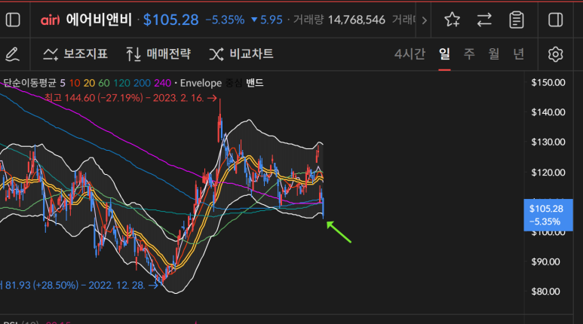The height and width of the screenshot is (324, 583).
Task: Click the $150.00 price axis label
Action: click(x=548, y=82)
